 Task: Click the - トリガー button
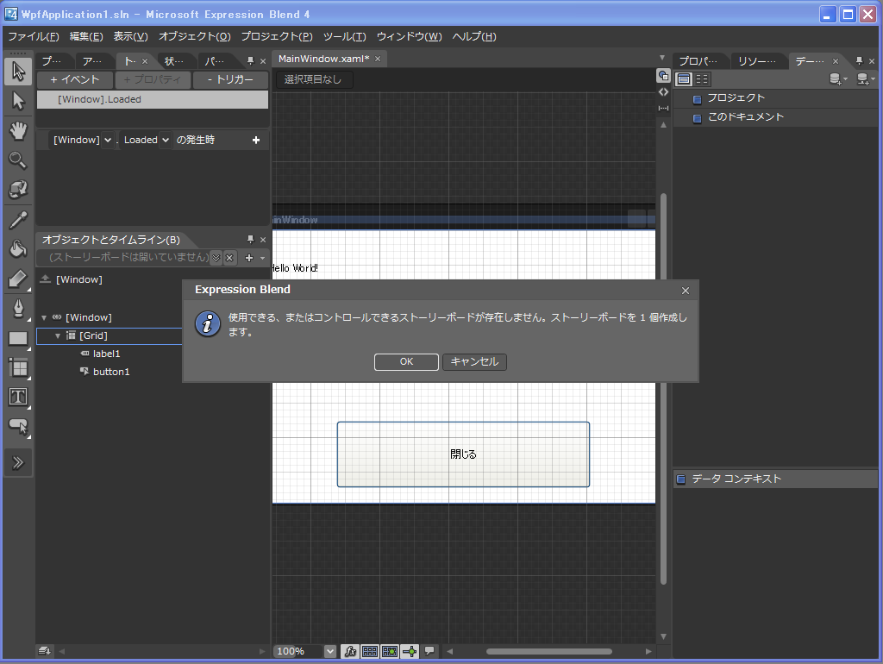[x=230, y=79]
